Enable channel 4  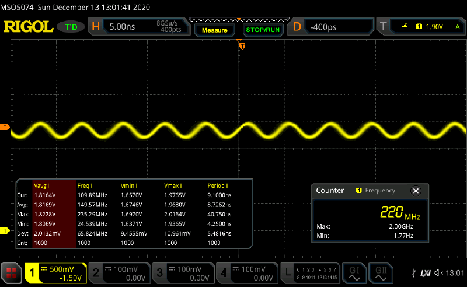click(247, 272)
